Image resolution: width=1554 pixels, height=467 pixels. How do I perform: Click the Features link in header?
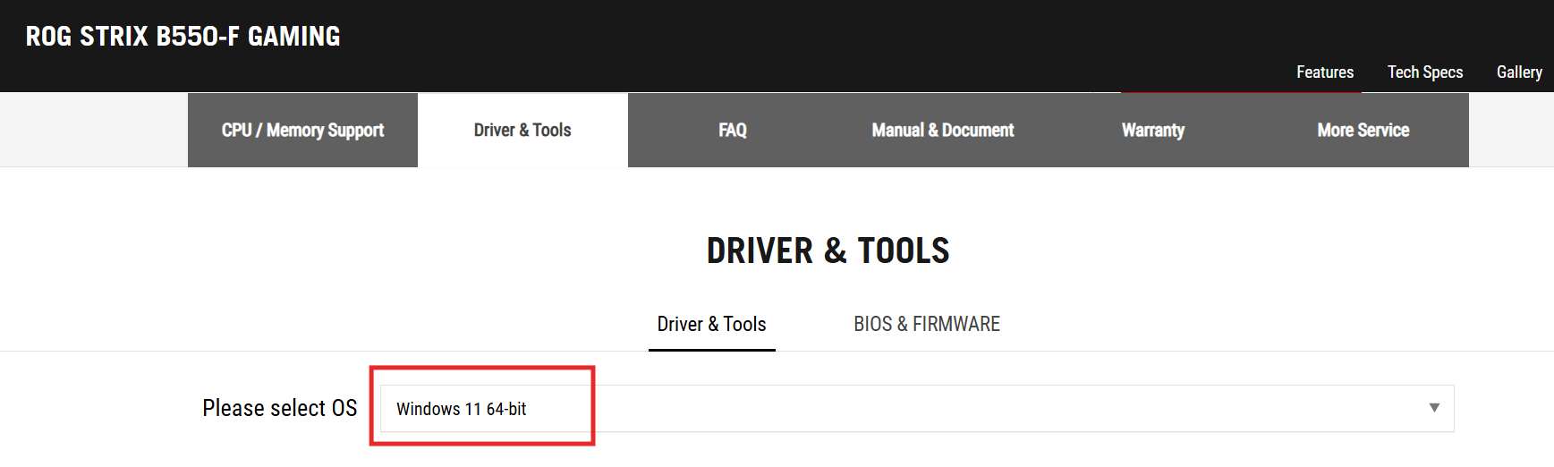[x=1325, y=72]
